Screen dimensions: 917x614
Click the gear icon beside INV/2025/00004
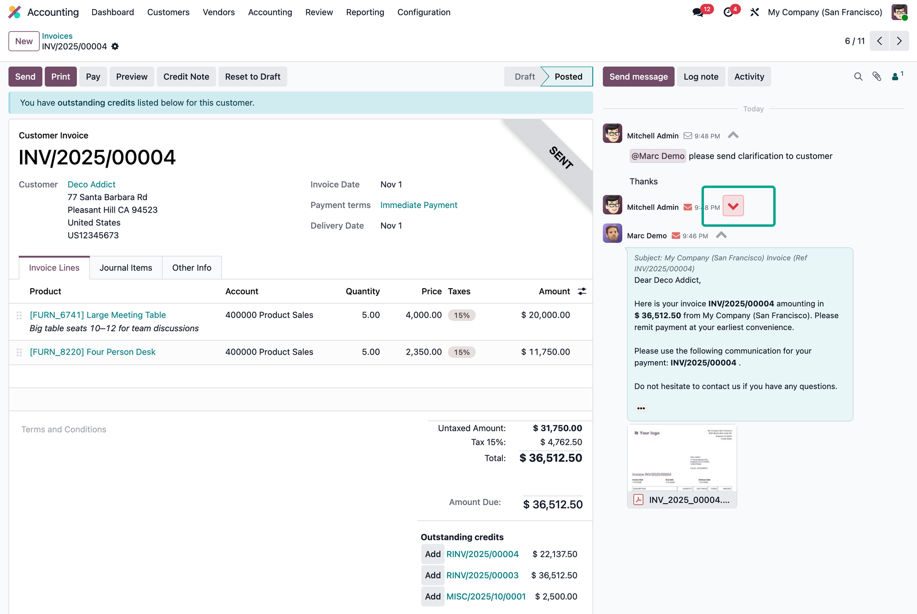coord(115,46)
